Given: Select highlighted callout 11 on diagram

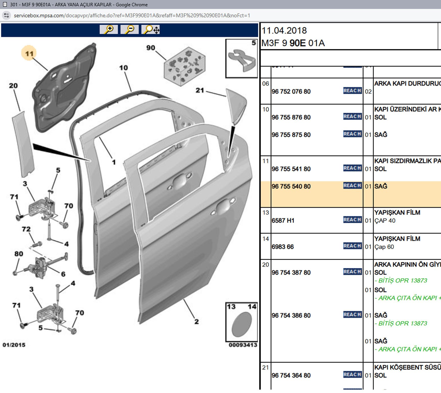Looking at the screenshot, I should pyautogui.click(x=29, y=53).
